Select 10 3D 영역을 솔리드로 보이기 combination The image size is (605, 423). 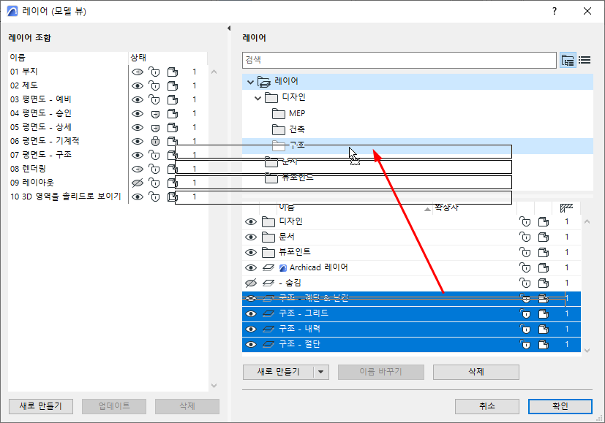click(66, 197)
